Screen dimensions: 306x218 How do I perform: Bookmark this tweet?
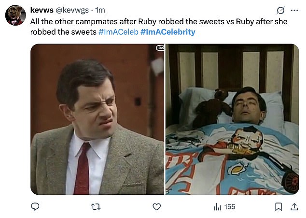pos(278,207)
